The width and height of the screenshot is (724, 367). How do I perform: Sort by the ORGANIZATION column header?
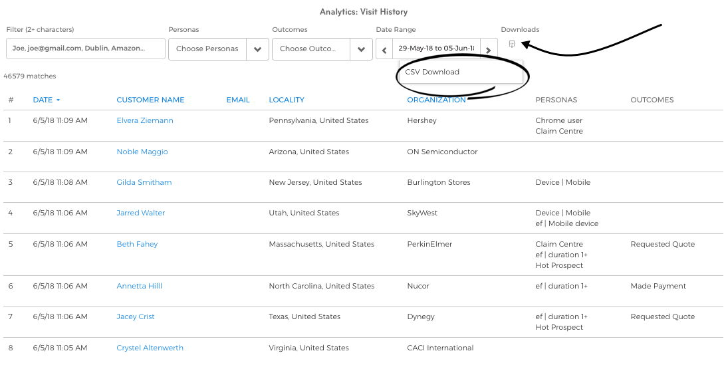(436, 100)
